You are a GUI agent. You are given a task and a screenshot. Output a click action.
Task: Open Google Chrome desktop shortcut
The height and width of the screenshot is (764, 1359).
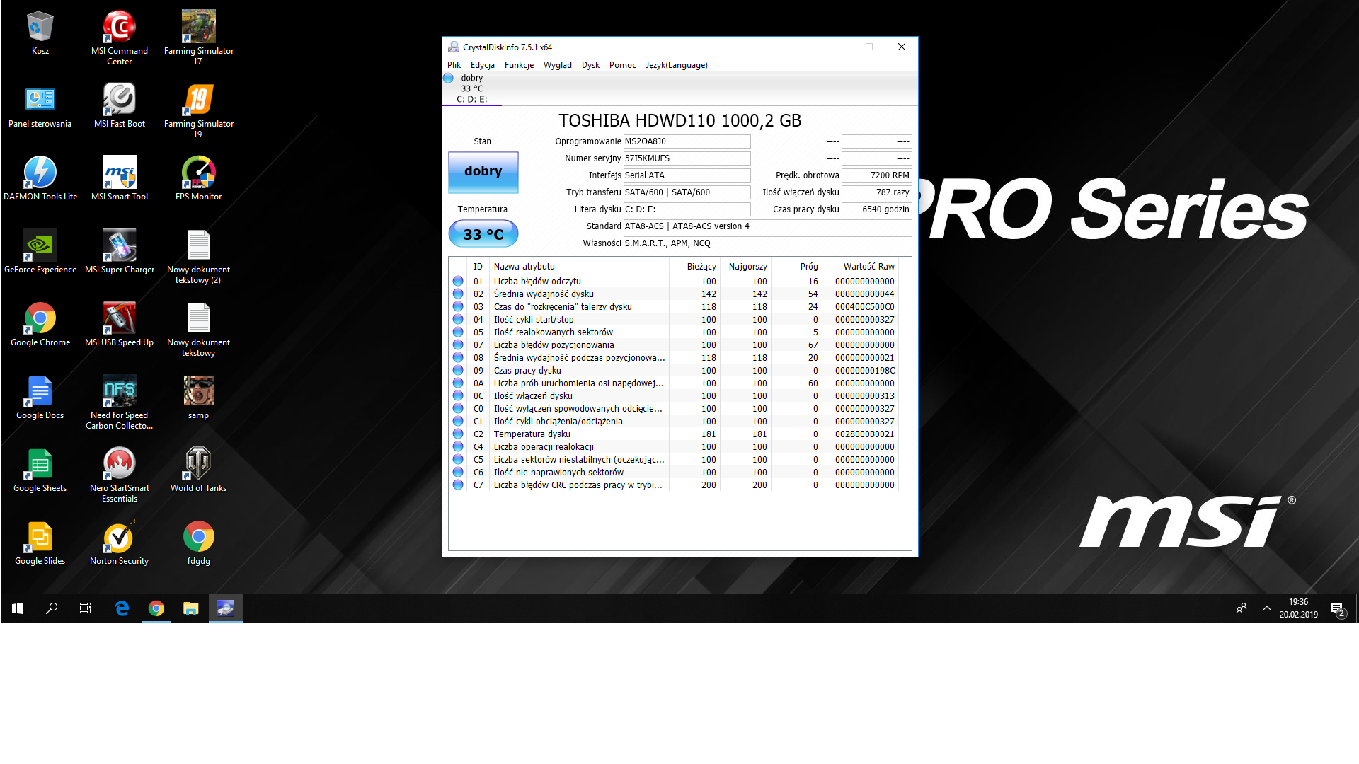tap(40, 325)
